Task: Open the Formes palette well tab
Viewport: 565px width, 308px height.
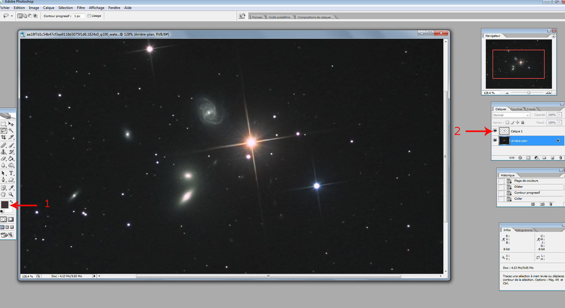Action: click(257, 17)
